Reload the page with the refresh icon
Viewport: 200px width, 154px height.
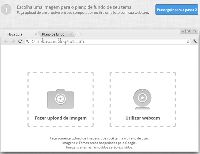click(20, 41)
